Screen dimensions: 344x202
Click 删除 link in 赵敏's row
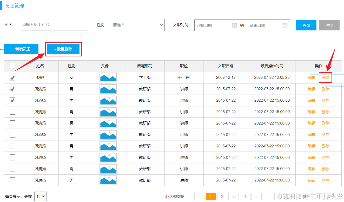pyautogui.click(x=325, y=77)
